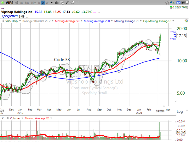Click the 17.03 price level marker

pyautogui.click(x=173, y=39)
